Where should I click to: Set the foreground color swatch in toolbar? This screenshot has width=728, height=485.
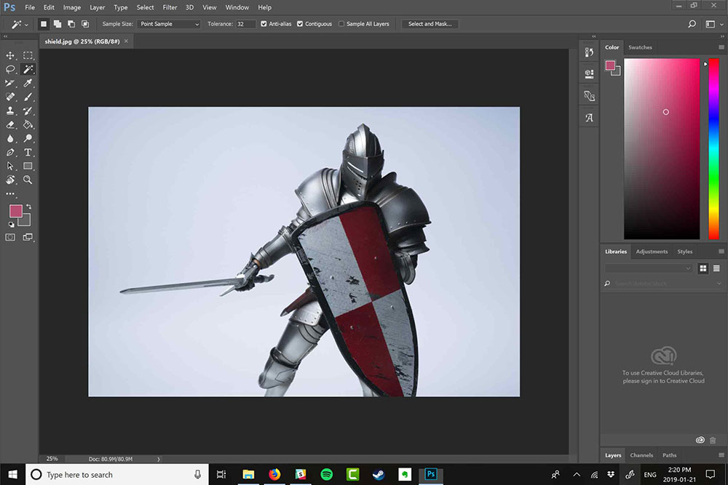tap(16, 211)
